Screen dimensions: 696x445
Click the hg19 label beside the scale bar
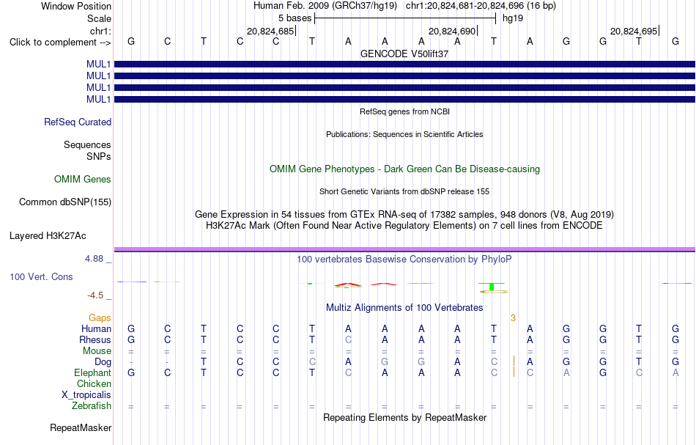point(513,18)
